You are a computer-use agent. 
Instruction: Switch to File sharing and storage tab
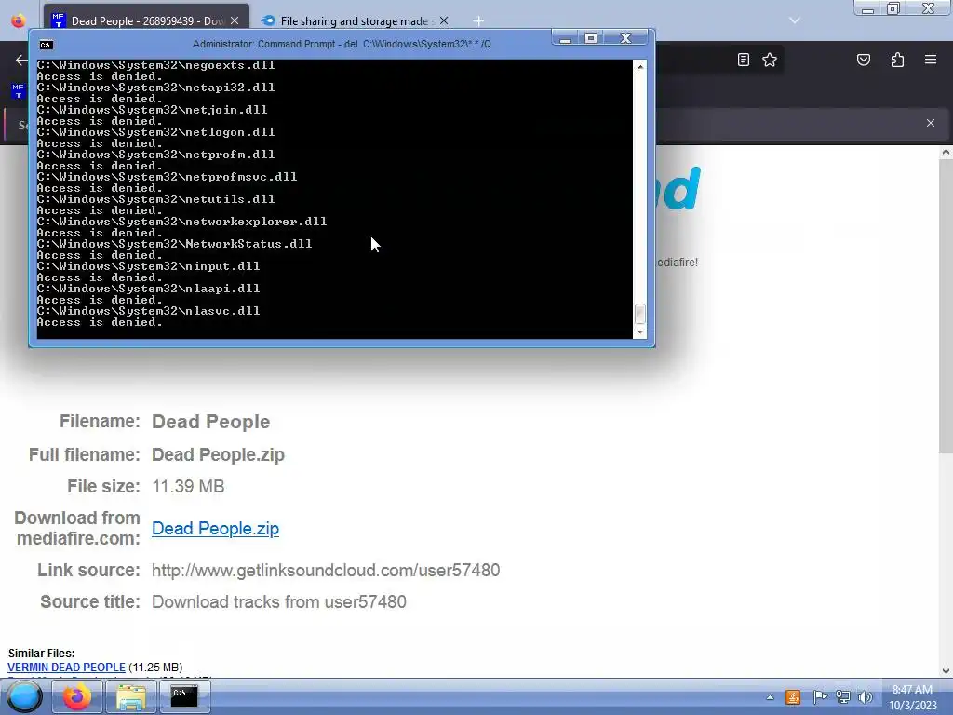pyautogui.click(x=355, y=20)
